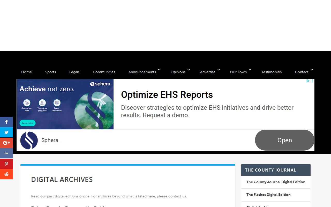
Task: Click Learn more in the Sphera banner
Action: click(x=27, y=123)
